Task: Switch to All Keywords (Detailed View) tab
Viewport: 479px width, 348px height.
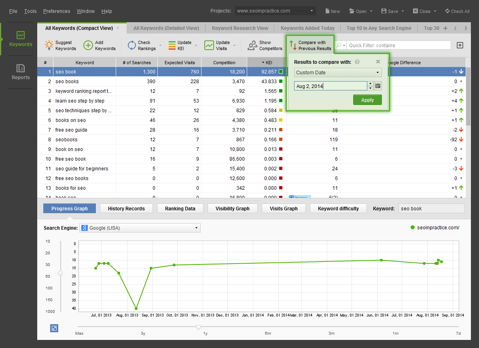Action: 166,28
